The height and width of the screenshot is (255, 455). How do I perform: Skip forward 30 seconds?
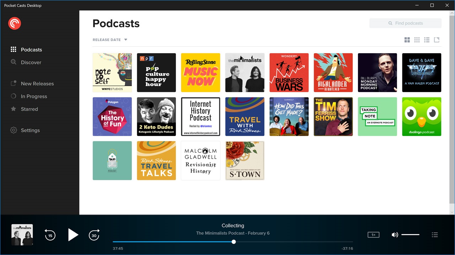click(94, 235)
